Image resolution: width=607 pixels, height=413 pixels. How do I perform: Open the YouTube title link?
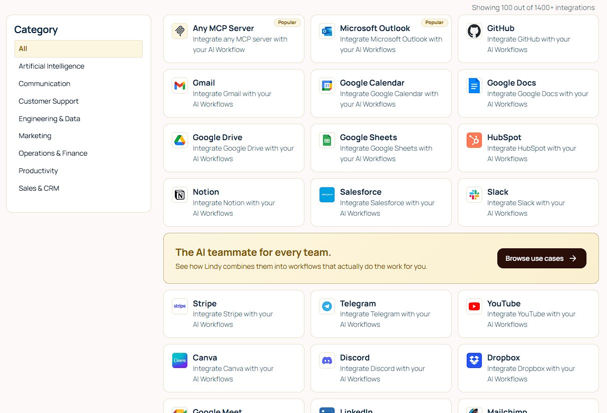pyautogui.click(x=504, y=303)
